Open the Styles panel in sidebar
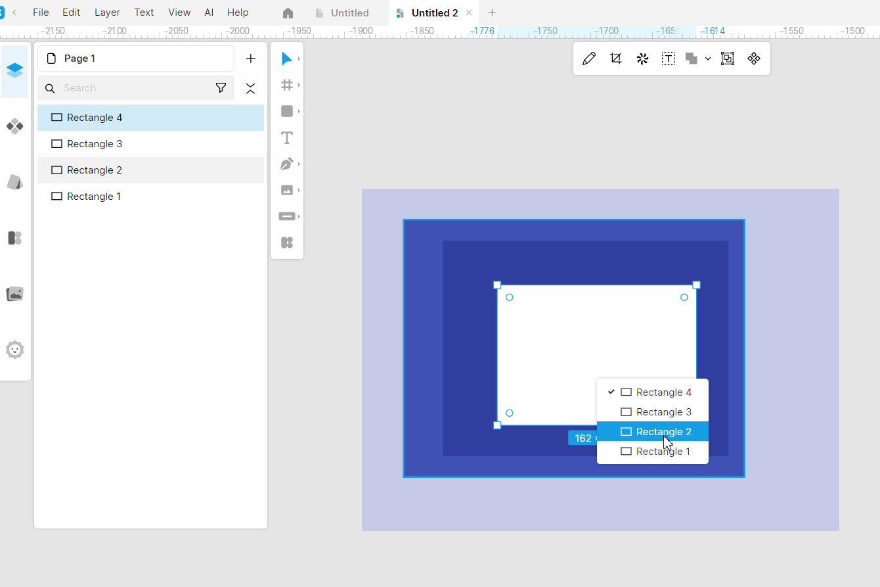Screen dimensions: 880x587 [14, 182]
